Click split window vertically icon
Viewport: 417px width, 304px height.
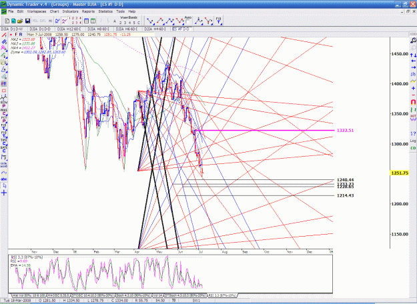93,21
